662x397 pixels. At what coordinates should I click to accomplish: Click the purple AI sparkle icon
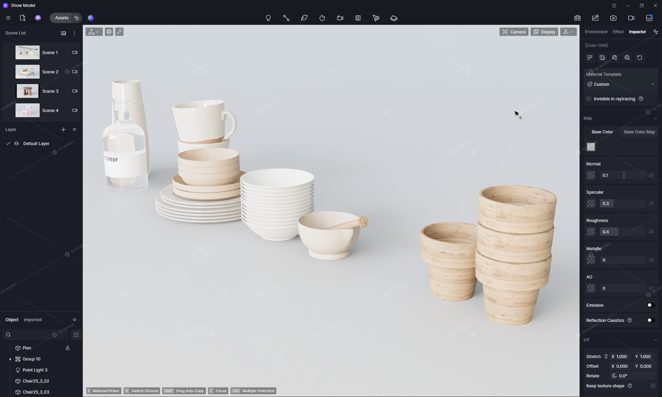(38, 18)
